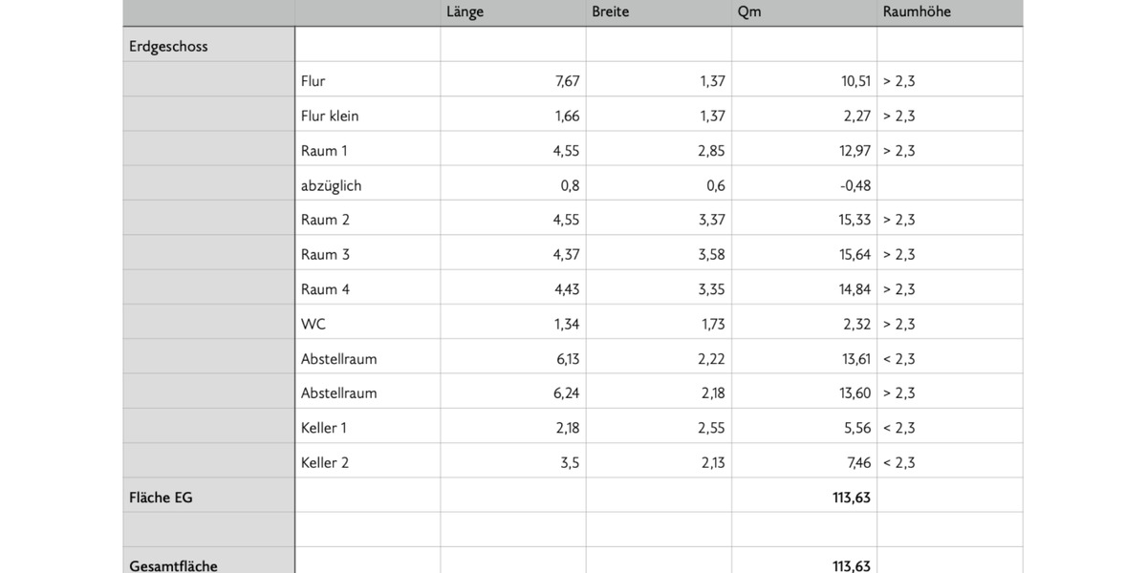
Task: Click the 3,58 width cell of Raum 3
Action: click(658, 254)
